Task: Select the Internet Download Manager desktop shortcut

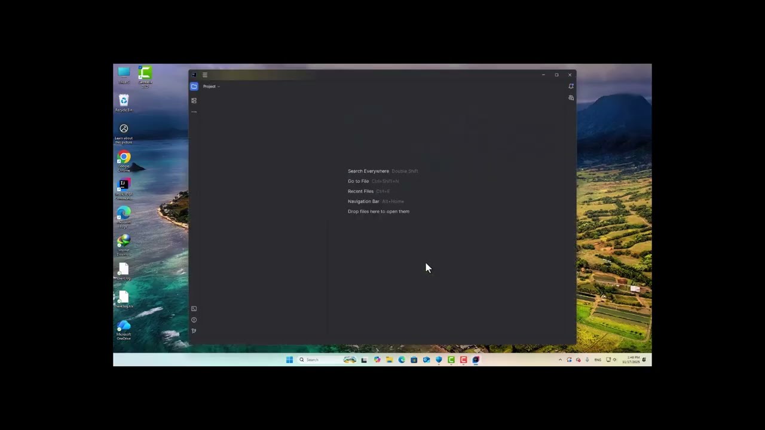Action: pos(124,245)
